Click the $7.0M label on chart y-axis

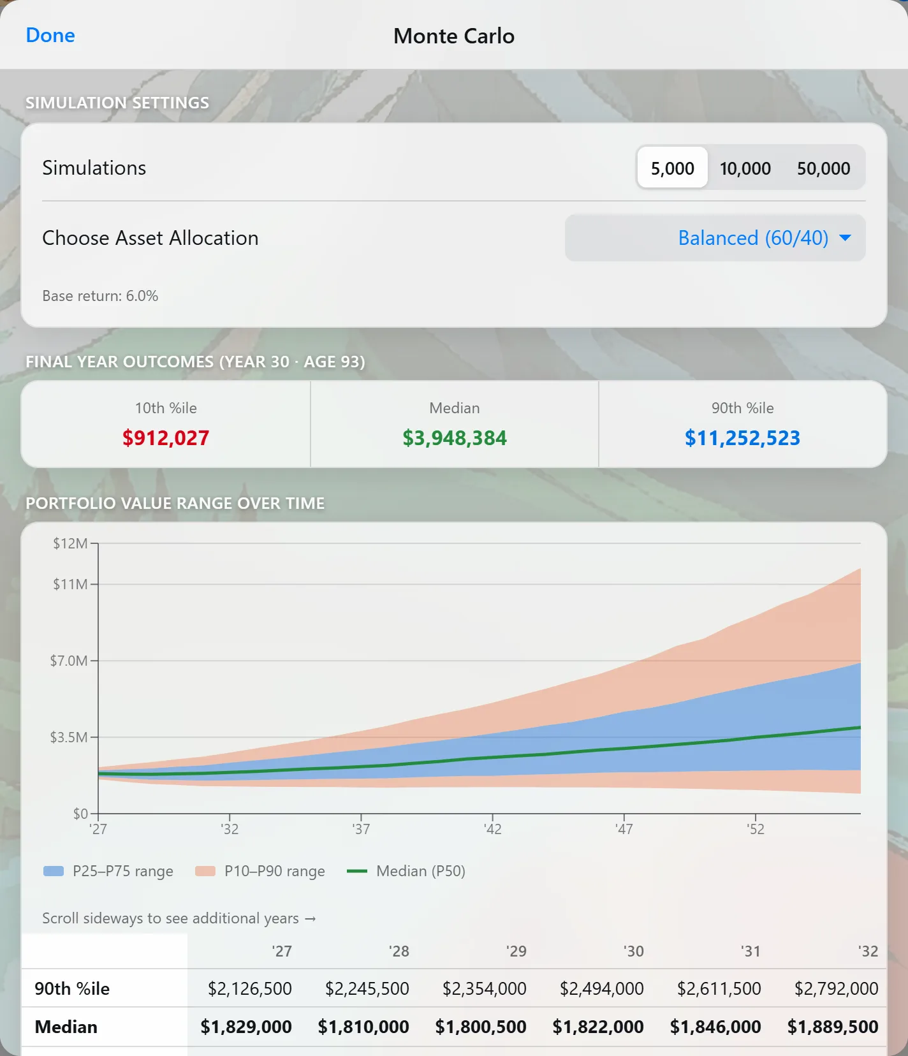click(x=69, y=661)
